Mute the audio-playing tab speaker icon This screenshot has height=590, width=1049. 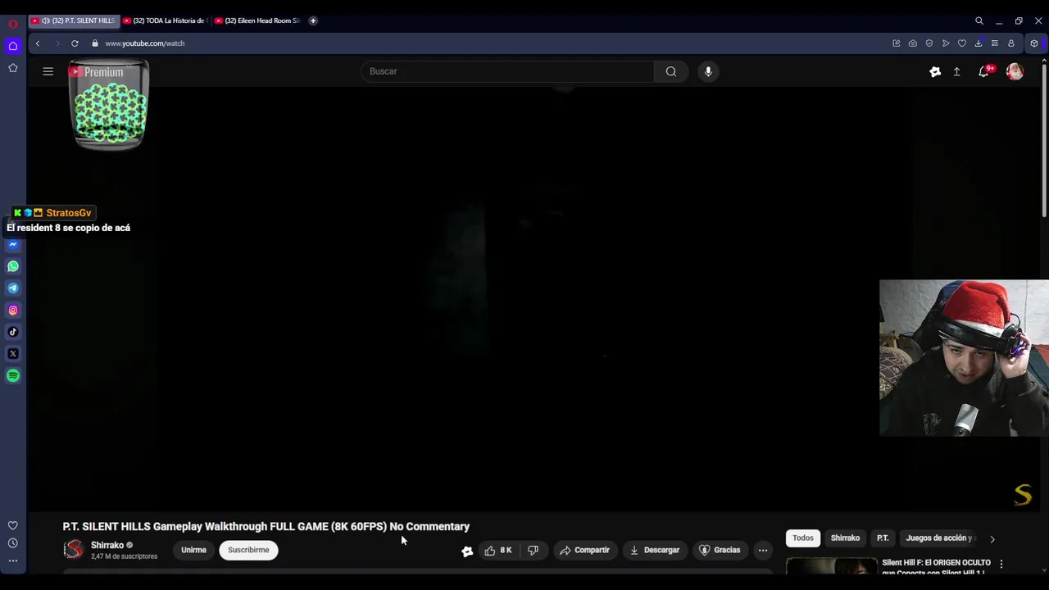46,20
